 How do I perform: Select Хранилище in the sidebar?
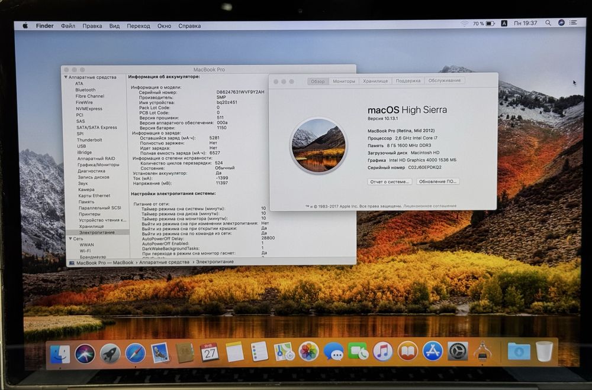[x=91, y=226]
